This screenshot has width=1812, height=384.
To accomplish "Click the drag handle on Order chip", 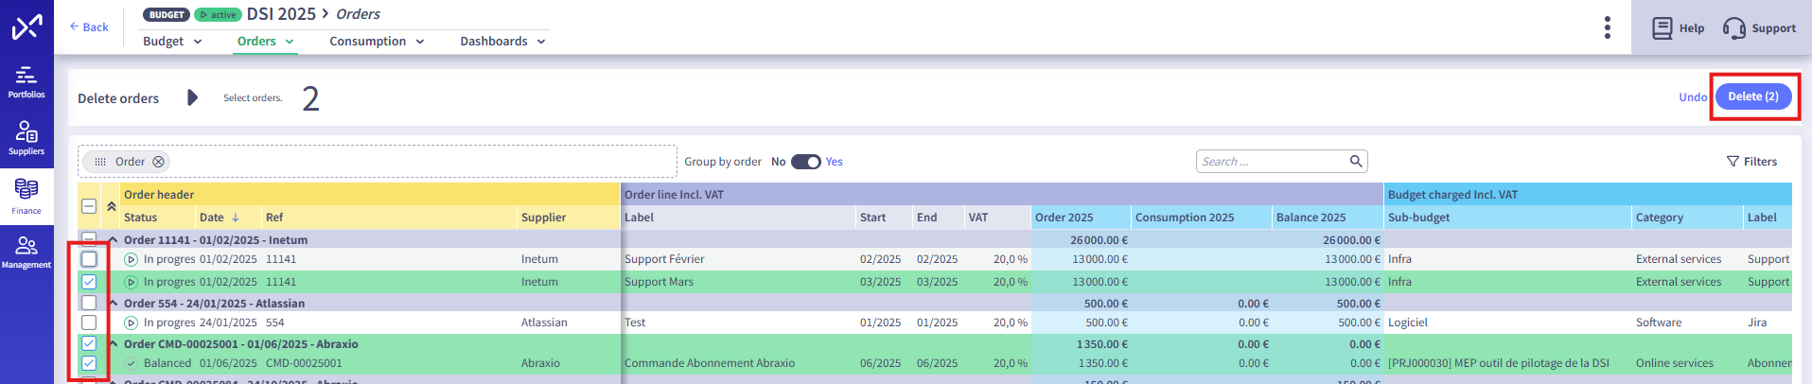I will (x=100, y=162).
